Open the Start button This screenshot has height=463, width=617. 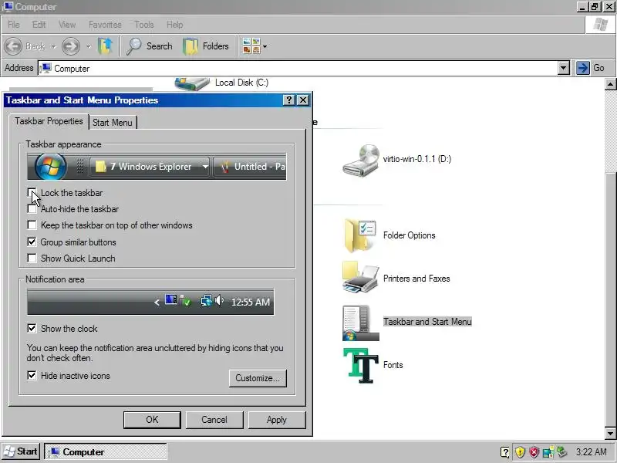[21, 451]
